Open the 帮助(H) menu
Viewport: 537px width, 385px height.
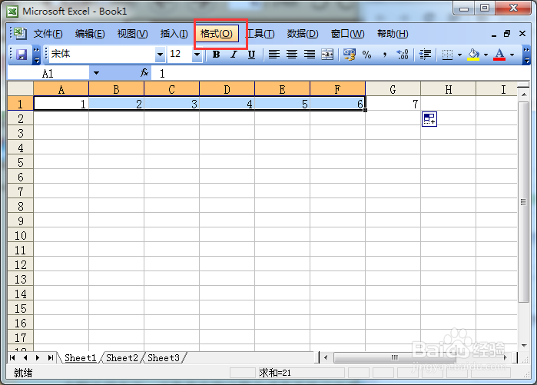pyautogui.click(x=393, y=34)
